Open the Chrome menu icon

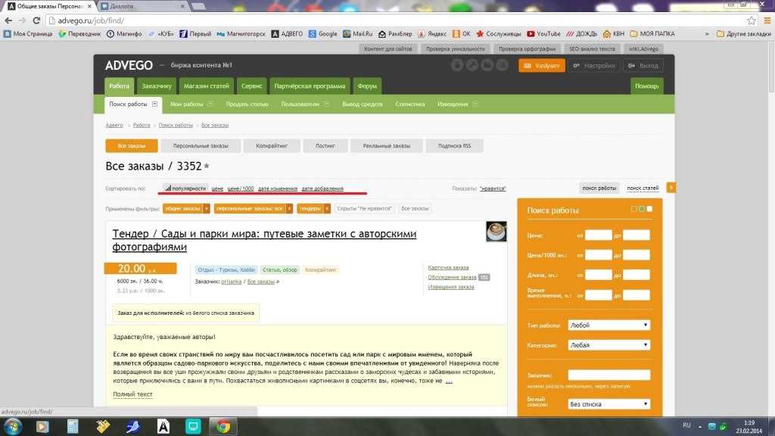pyautogui.click(x=767, y=20)
